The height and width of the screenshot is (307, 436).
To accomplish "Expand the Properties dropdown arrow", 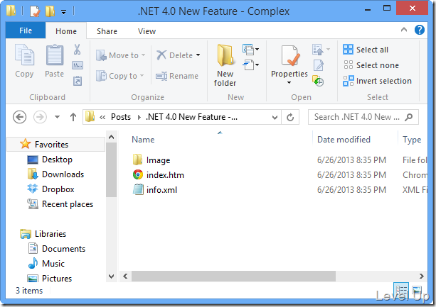I will coord(289,82).
